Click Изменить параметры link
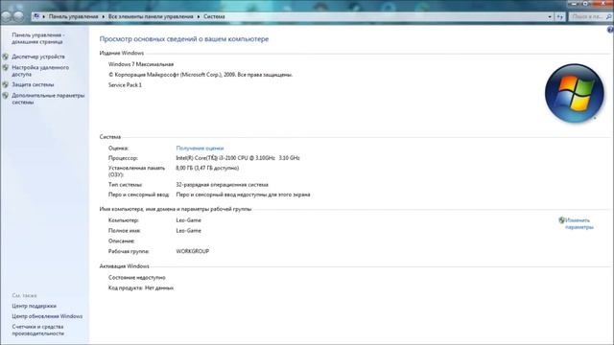 [x=579, y=223]
